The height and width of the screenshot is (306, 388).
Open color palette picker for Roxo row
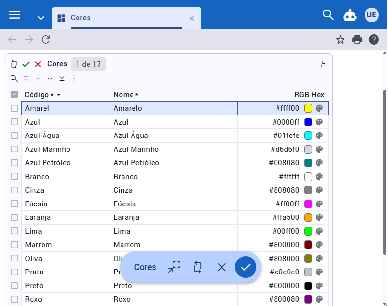320,299
